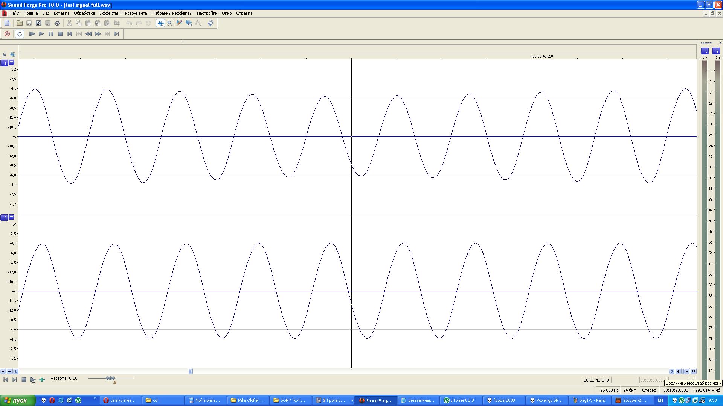The width and height of the screenshot is (723, 406).
Task: Open the taskbar overflow arrow beside Громко
Action: (352, 400)
